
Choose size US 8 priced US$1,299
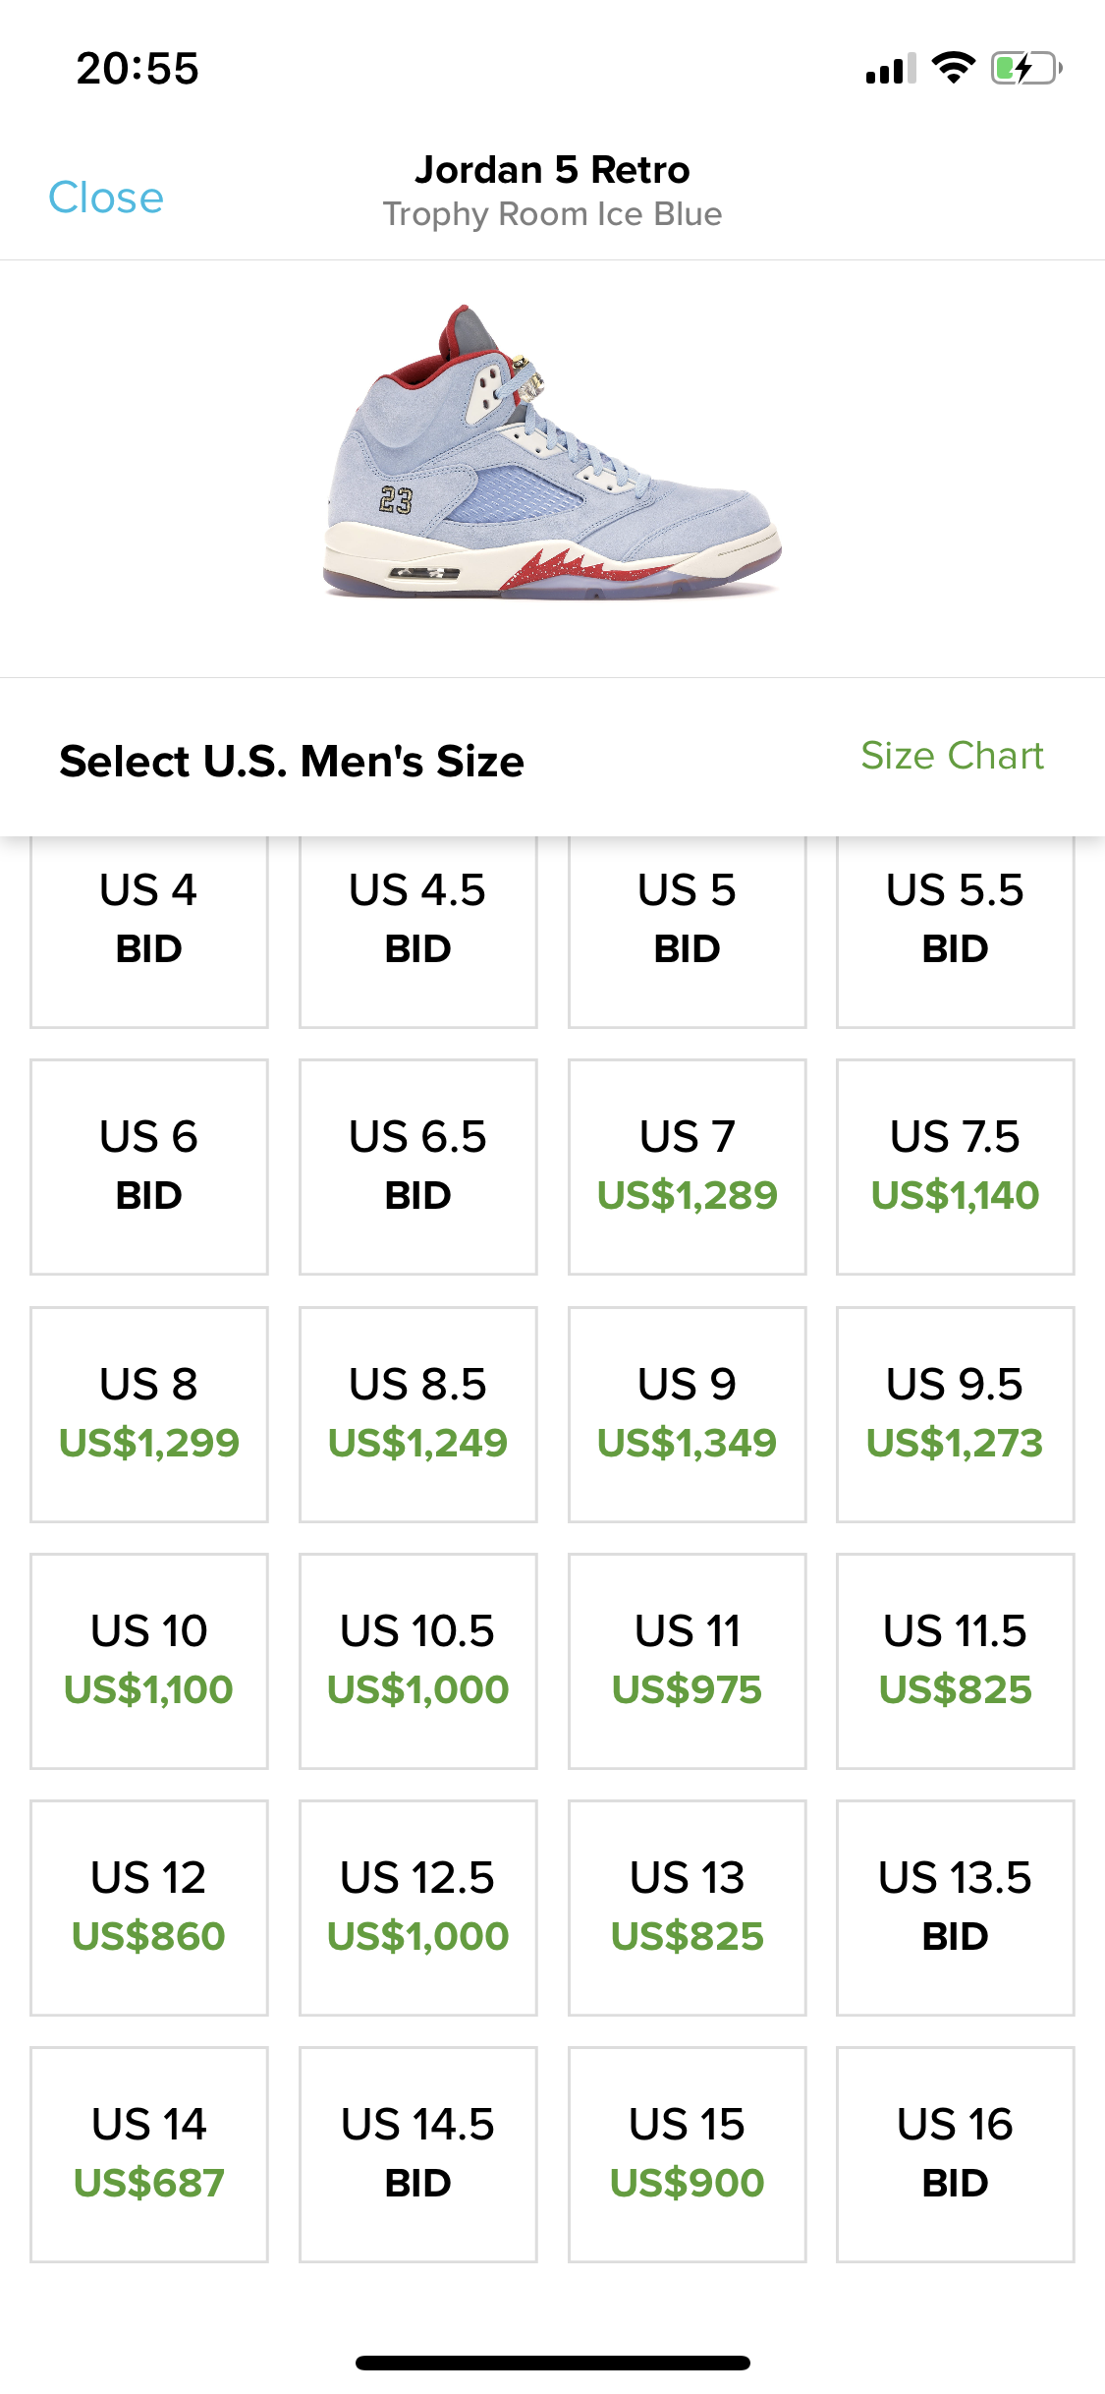pyautogui.click(x=149, y=1414)
